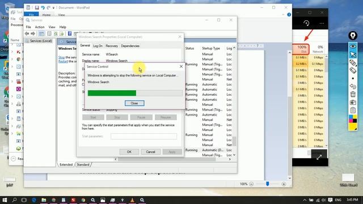
Task: Select Services (Local) tree node
Action: (x=41, y=41)
